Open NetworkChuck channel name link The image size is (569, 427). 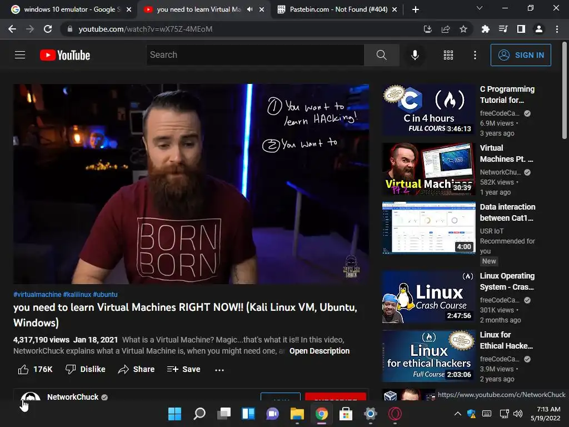point(73,397)
